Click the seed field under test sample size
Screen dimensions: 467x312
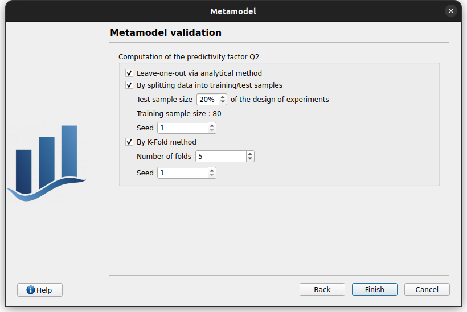182,128
